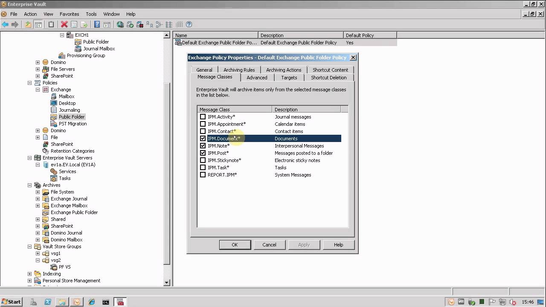Screen dimensions: 546x307
Task: Expand the Exchange Journal archive node
Action: point(38,199)
